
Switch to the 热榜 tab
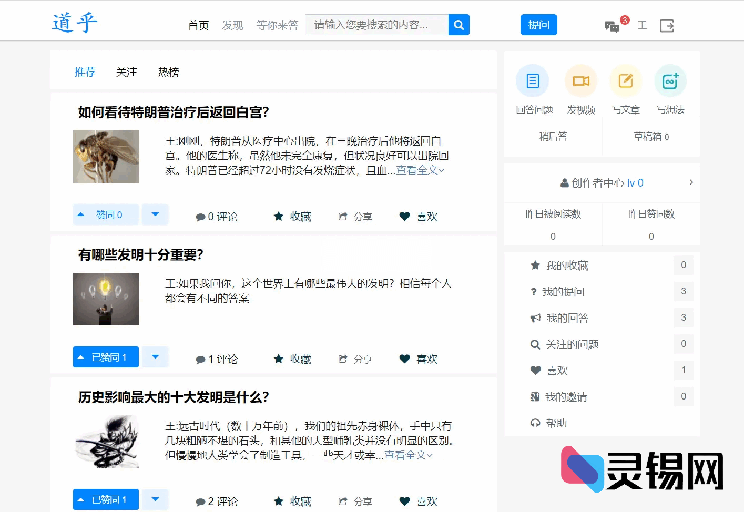click(168, 72)
